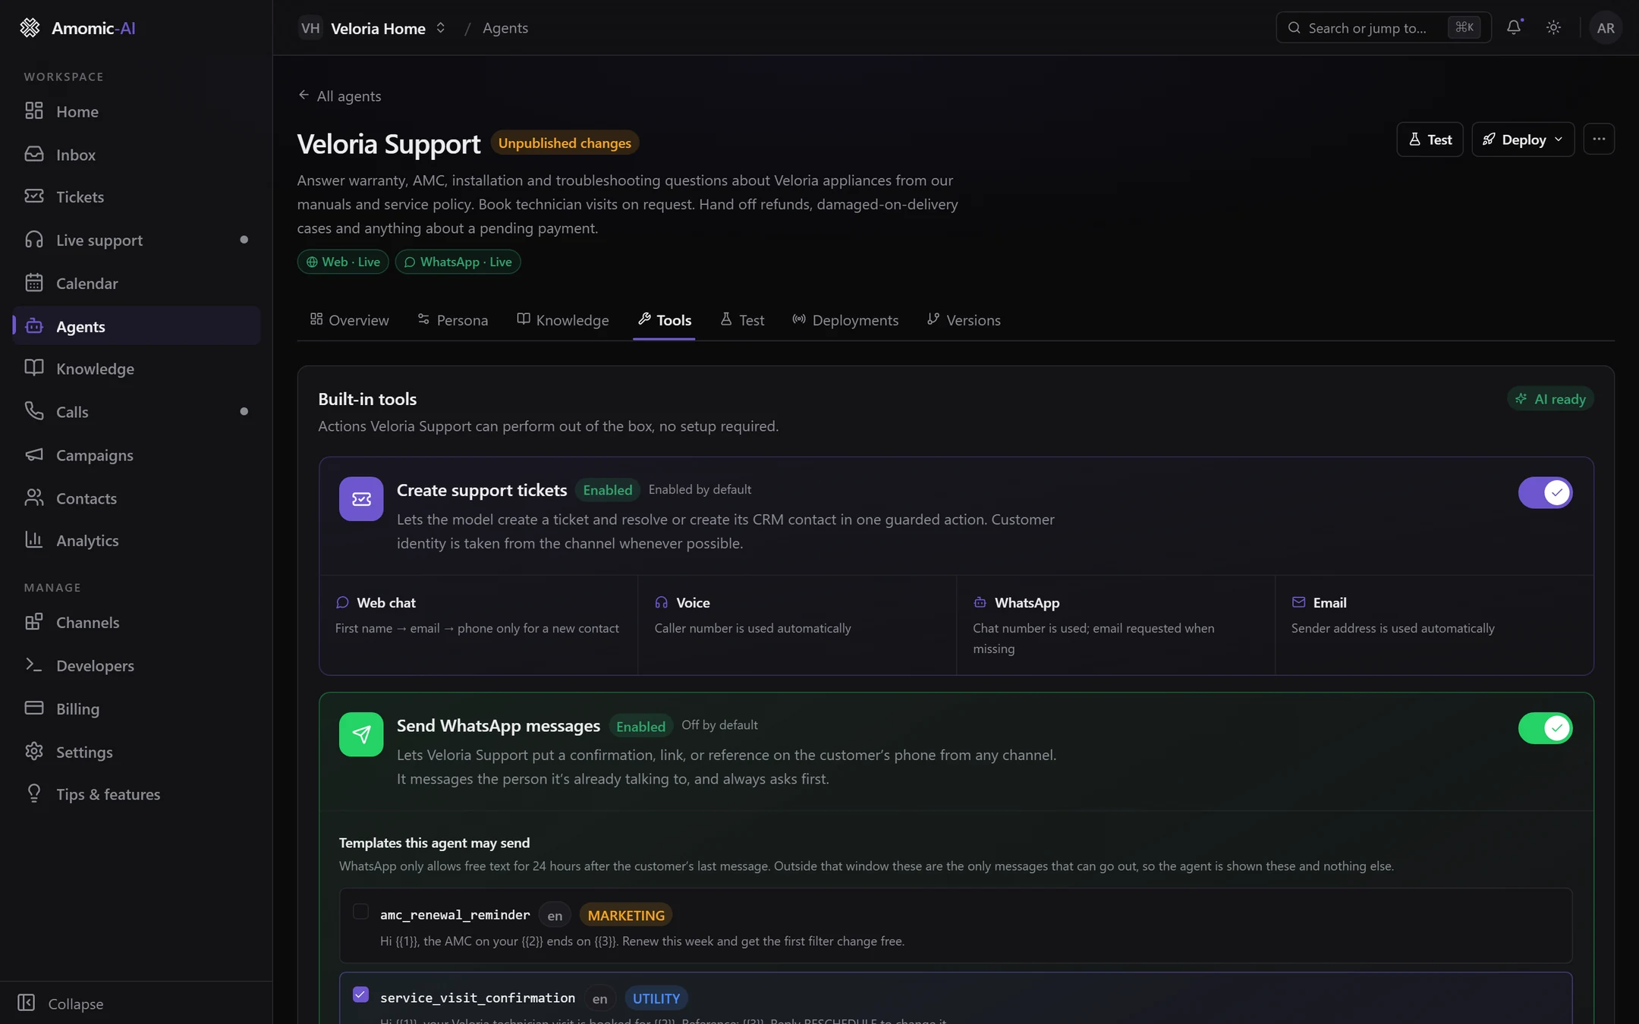Switch to the Persona tab

pyautogui.click(x=453, y=319)
